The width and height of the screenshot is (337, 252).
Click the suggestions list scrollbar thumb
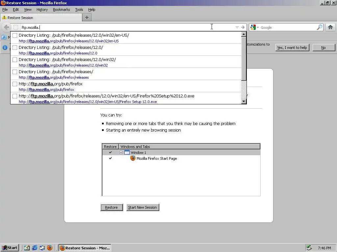244,59
